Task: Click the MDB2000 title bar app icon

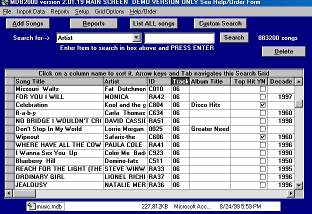Action: pos(5,3)
